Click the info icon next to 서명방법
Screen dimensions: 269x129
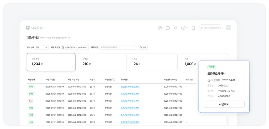pyautogui.click(x=114, y=80)
